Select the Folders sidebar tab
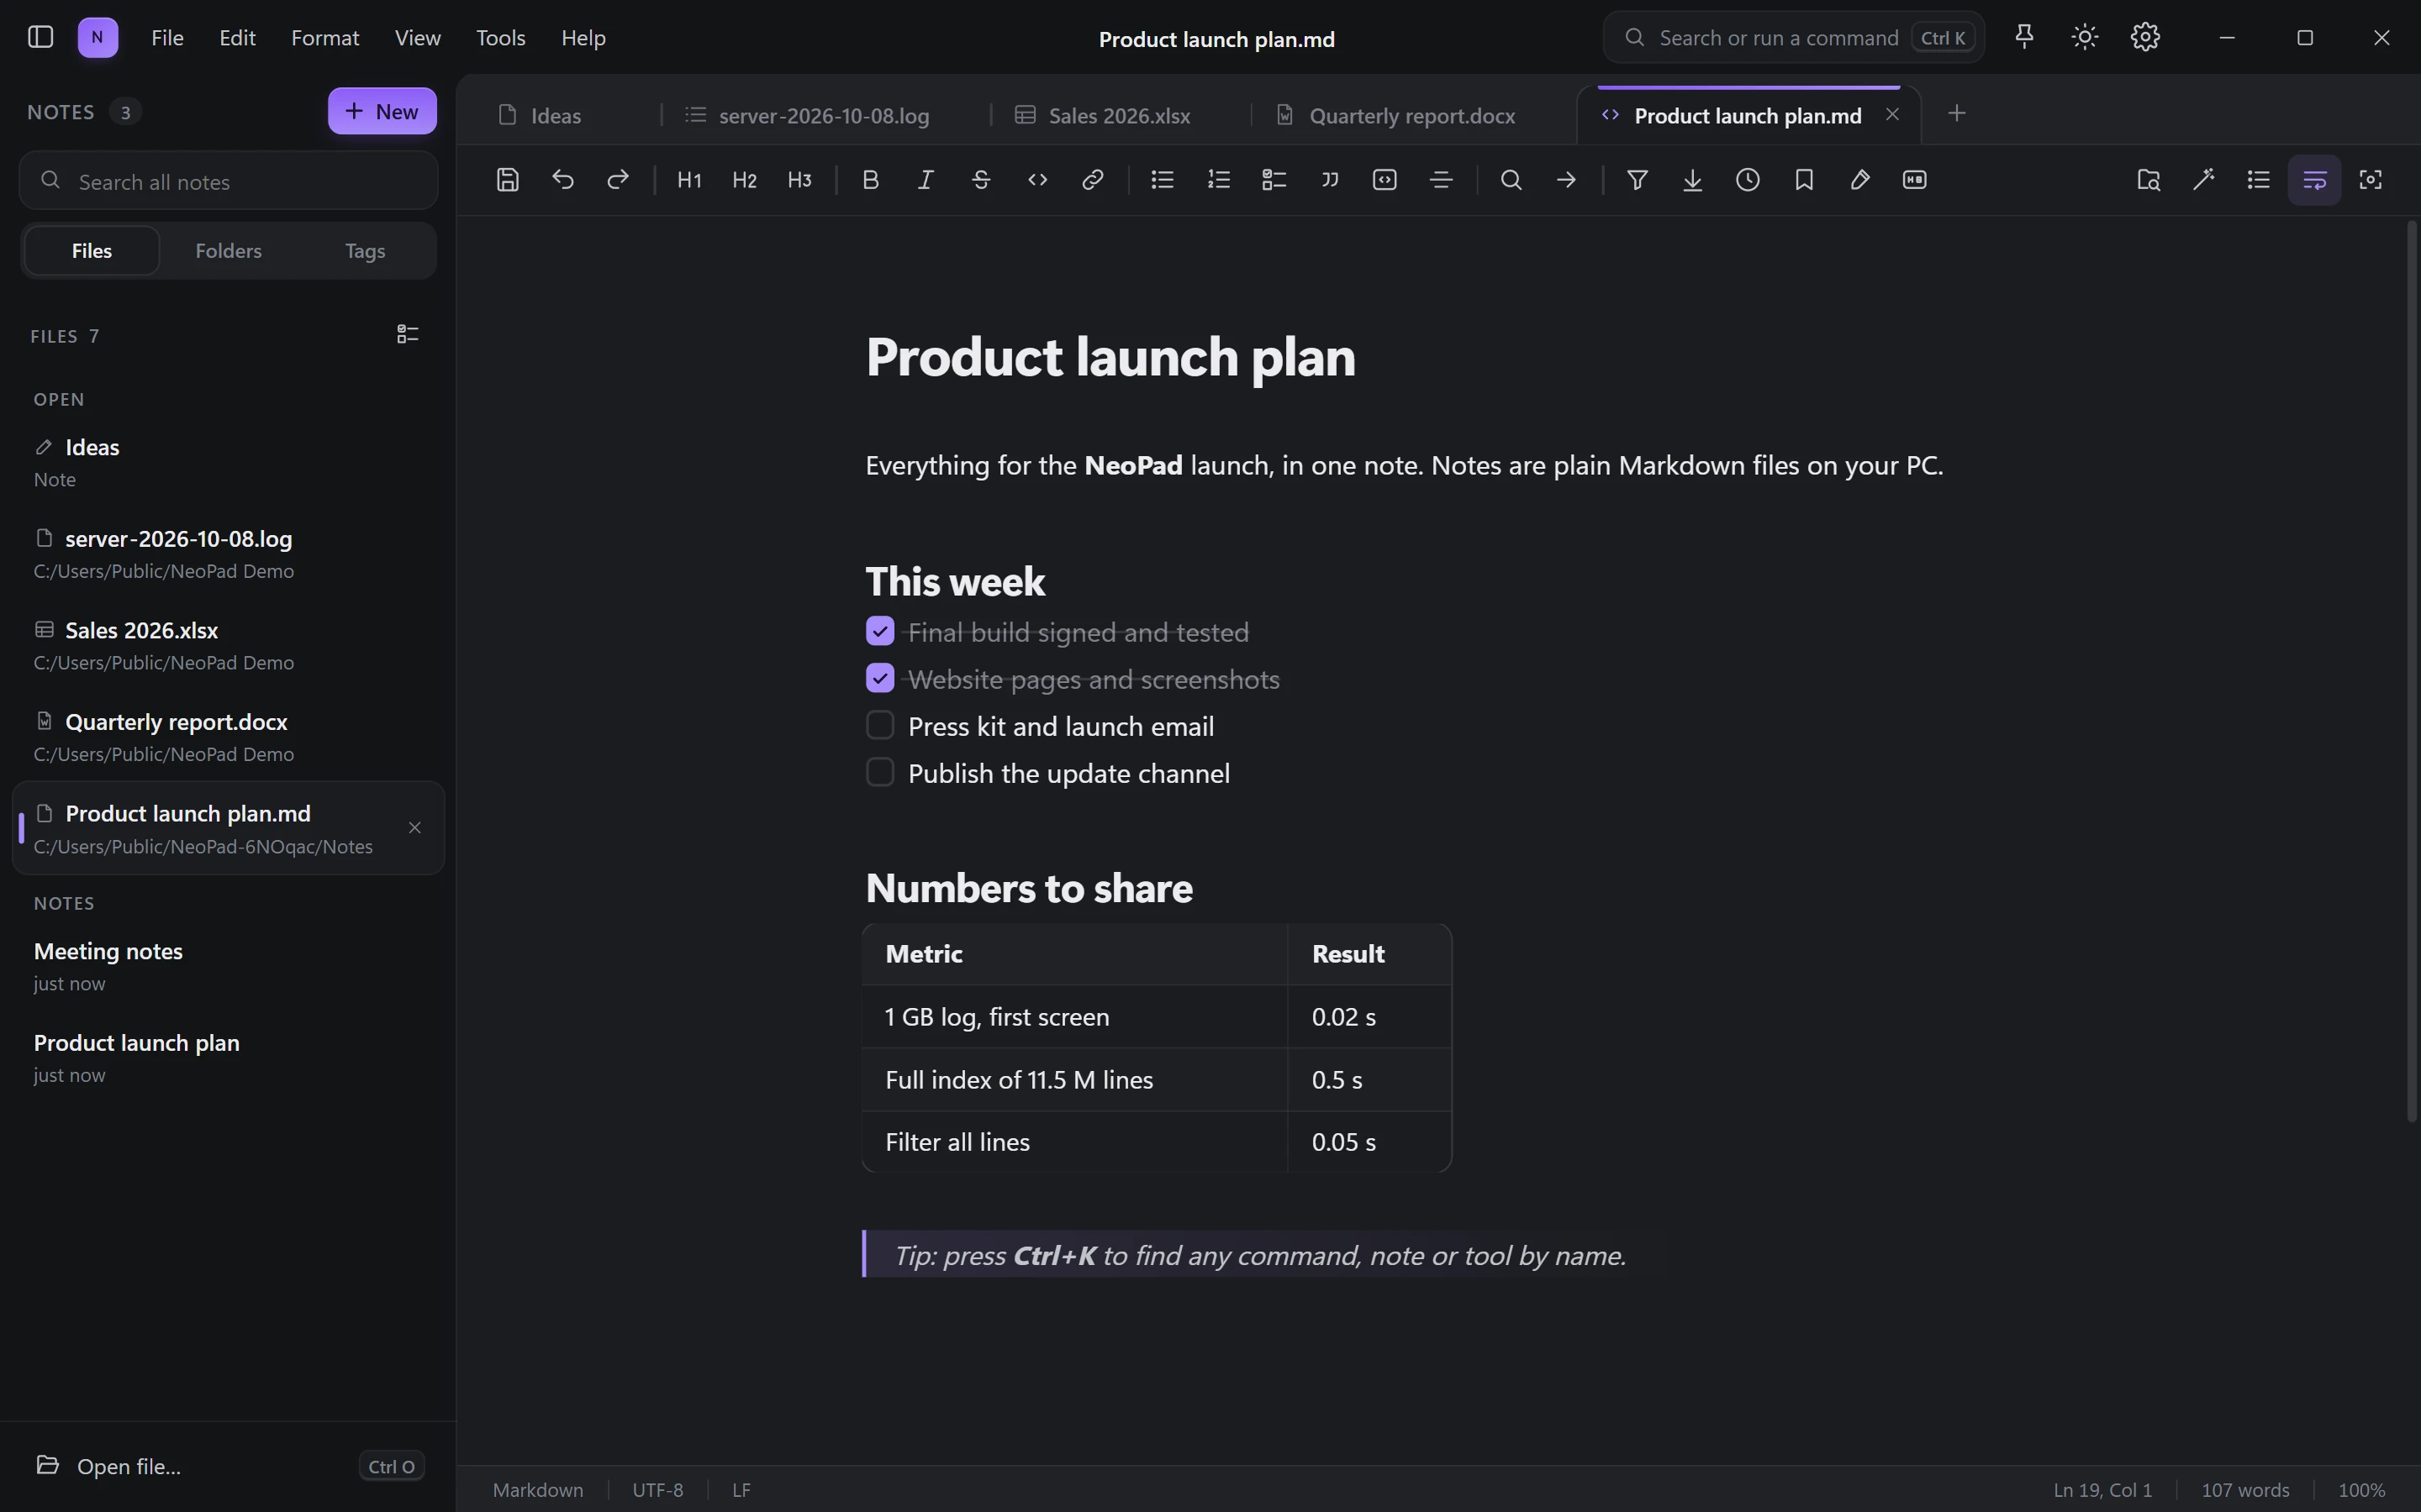Screen dimensions: 2421x1512 click(228, 250)
